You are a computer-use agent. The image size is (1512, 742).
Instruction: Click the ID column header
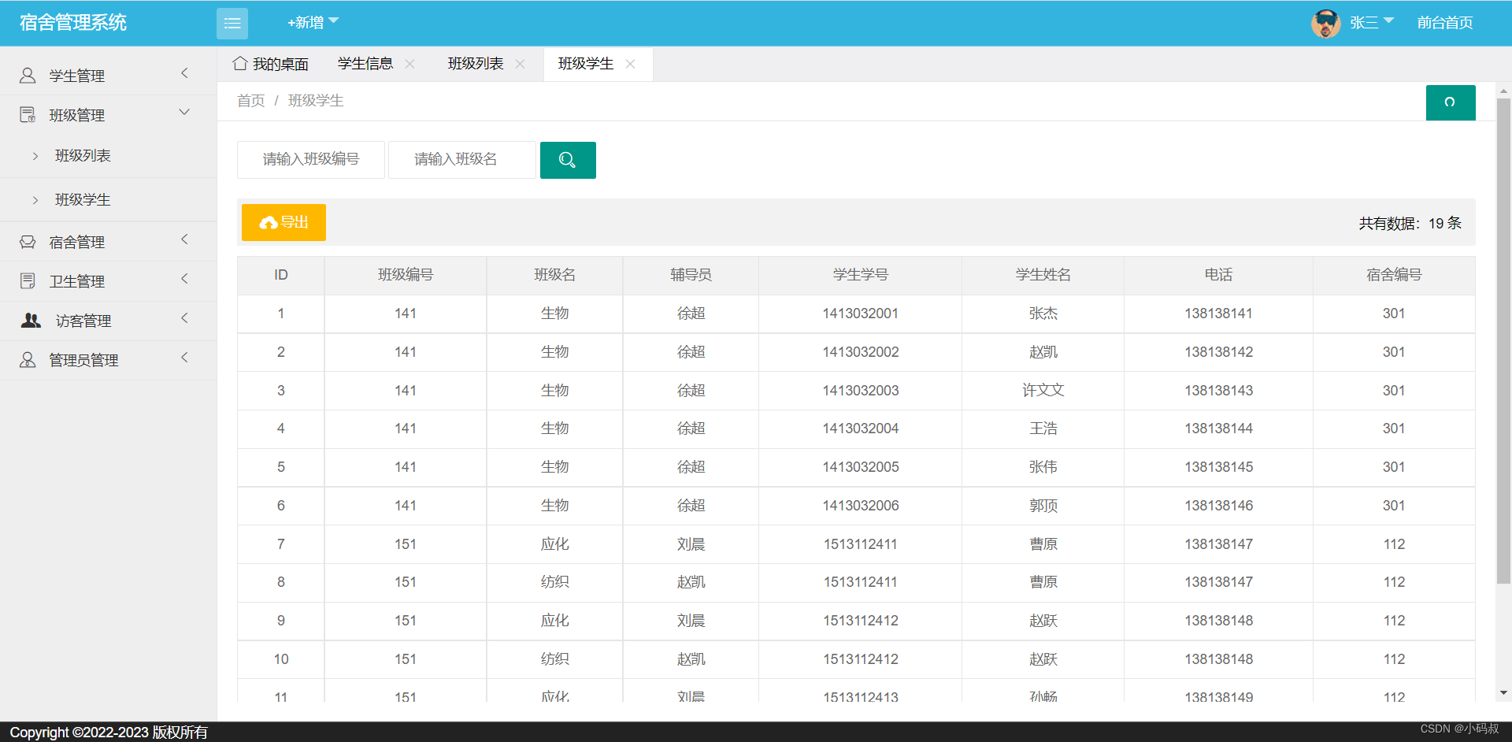tap(281, 275)
